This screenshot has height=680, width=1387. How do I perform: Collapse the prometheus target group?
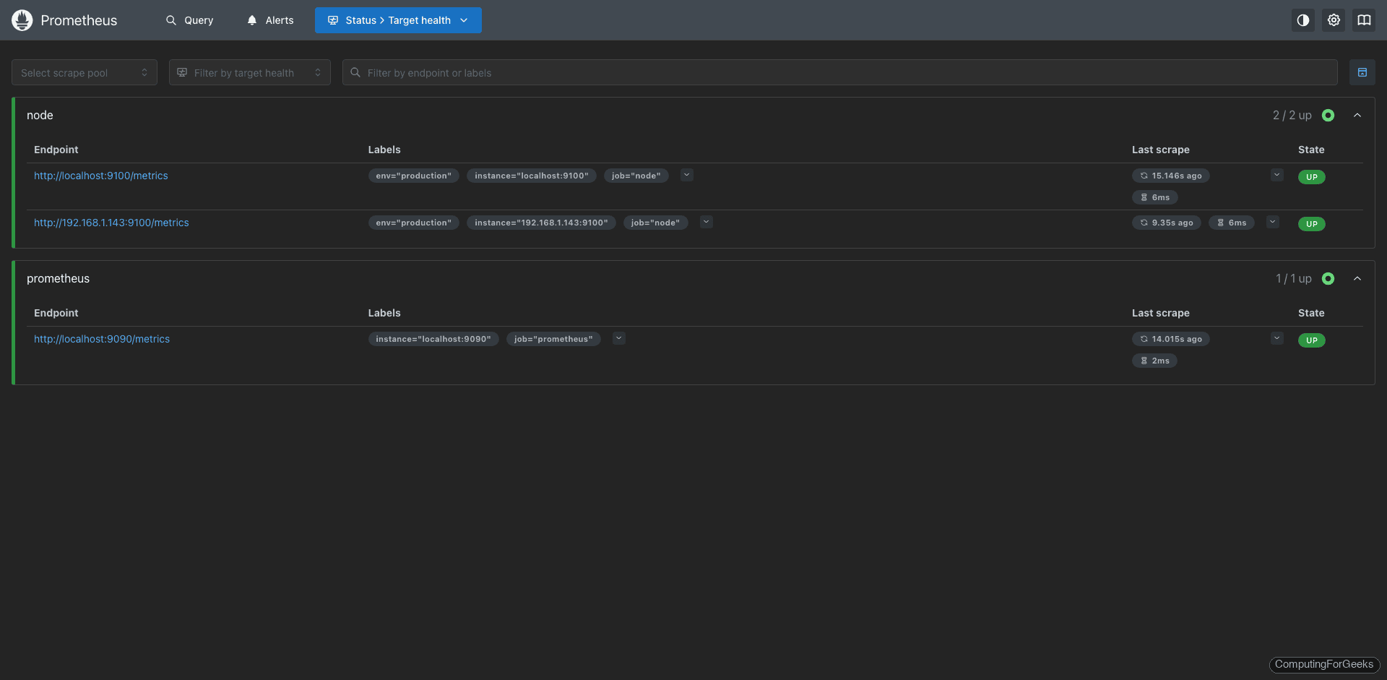(1357, 278)
